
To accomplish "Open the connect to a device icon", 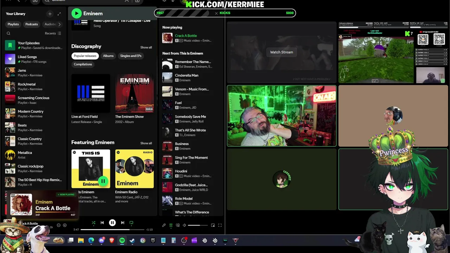I will click(178, 225).
